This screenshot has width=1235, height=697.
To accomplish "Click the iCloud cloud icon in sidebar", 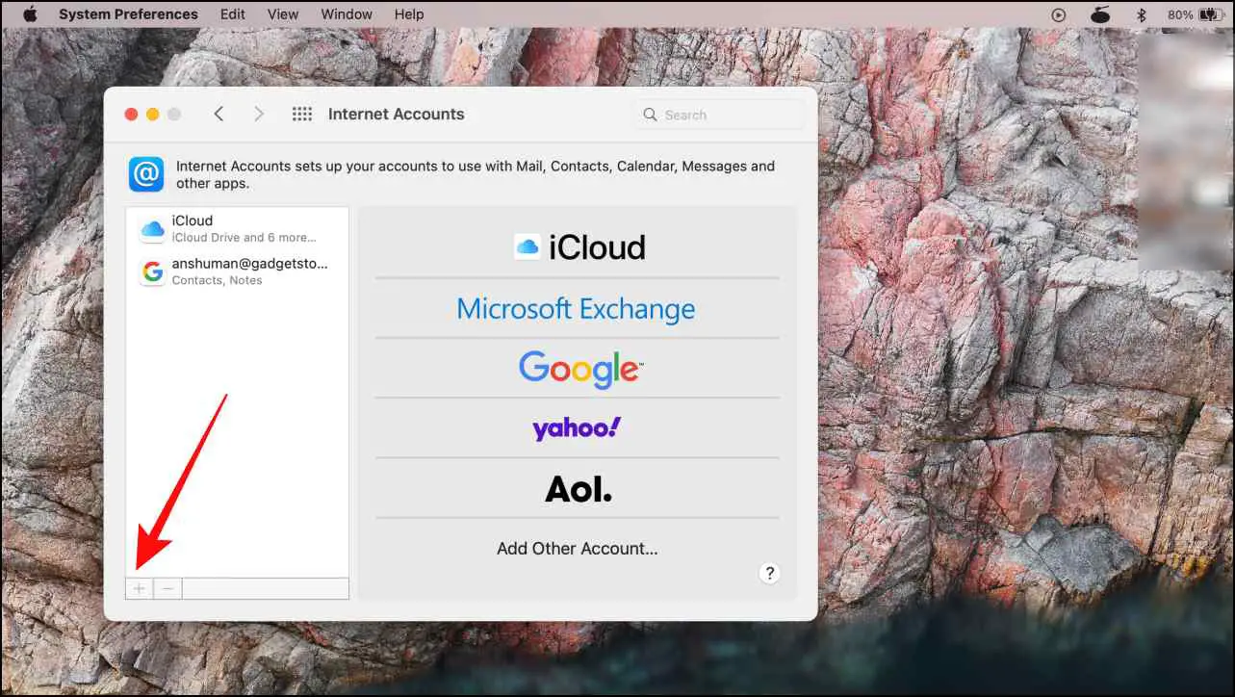I will coord(153,229).
